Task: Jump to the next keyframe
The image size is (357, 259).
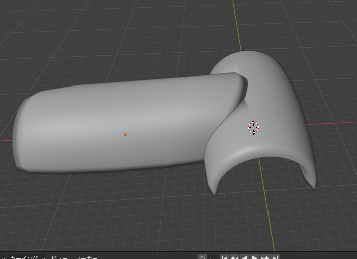Action: tap(265, 257)
